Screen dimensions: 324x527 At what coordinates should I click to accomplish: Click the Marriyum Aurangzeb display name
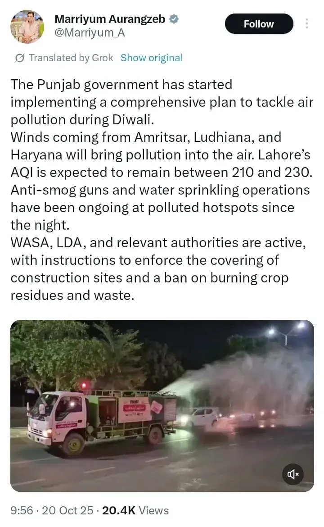pos(110,19)
